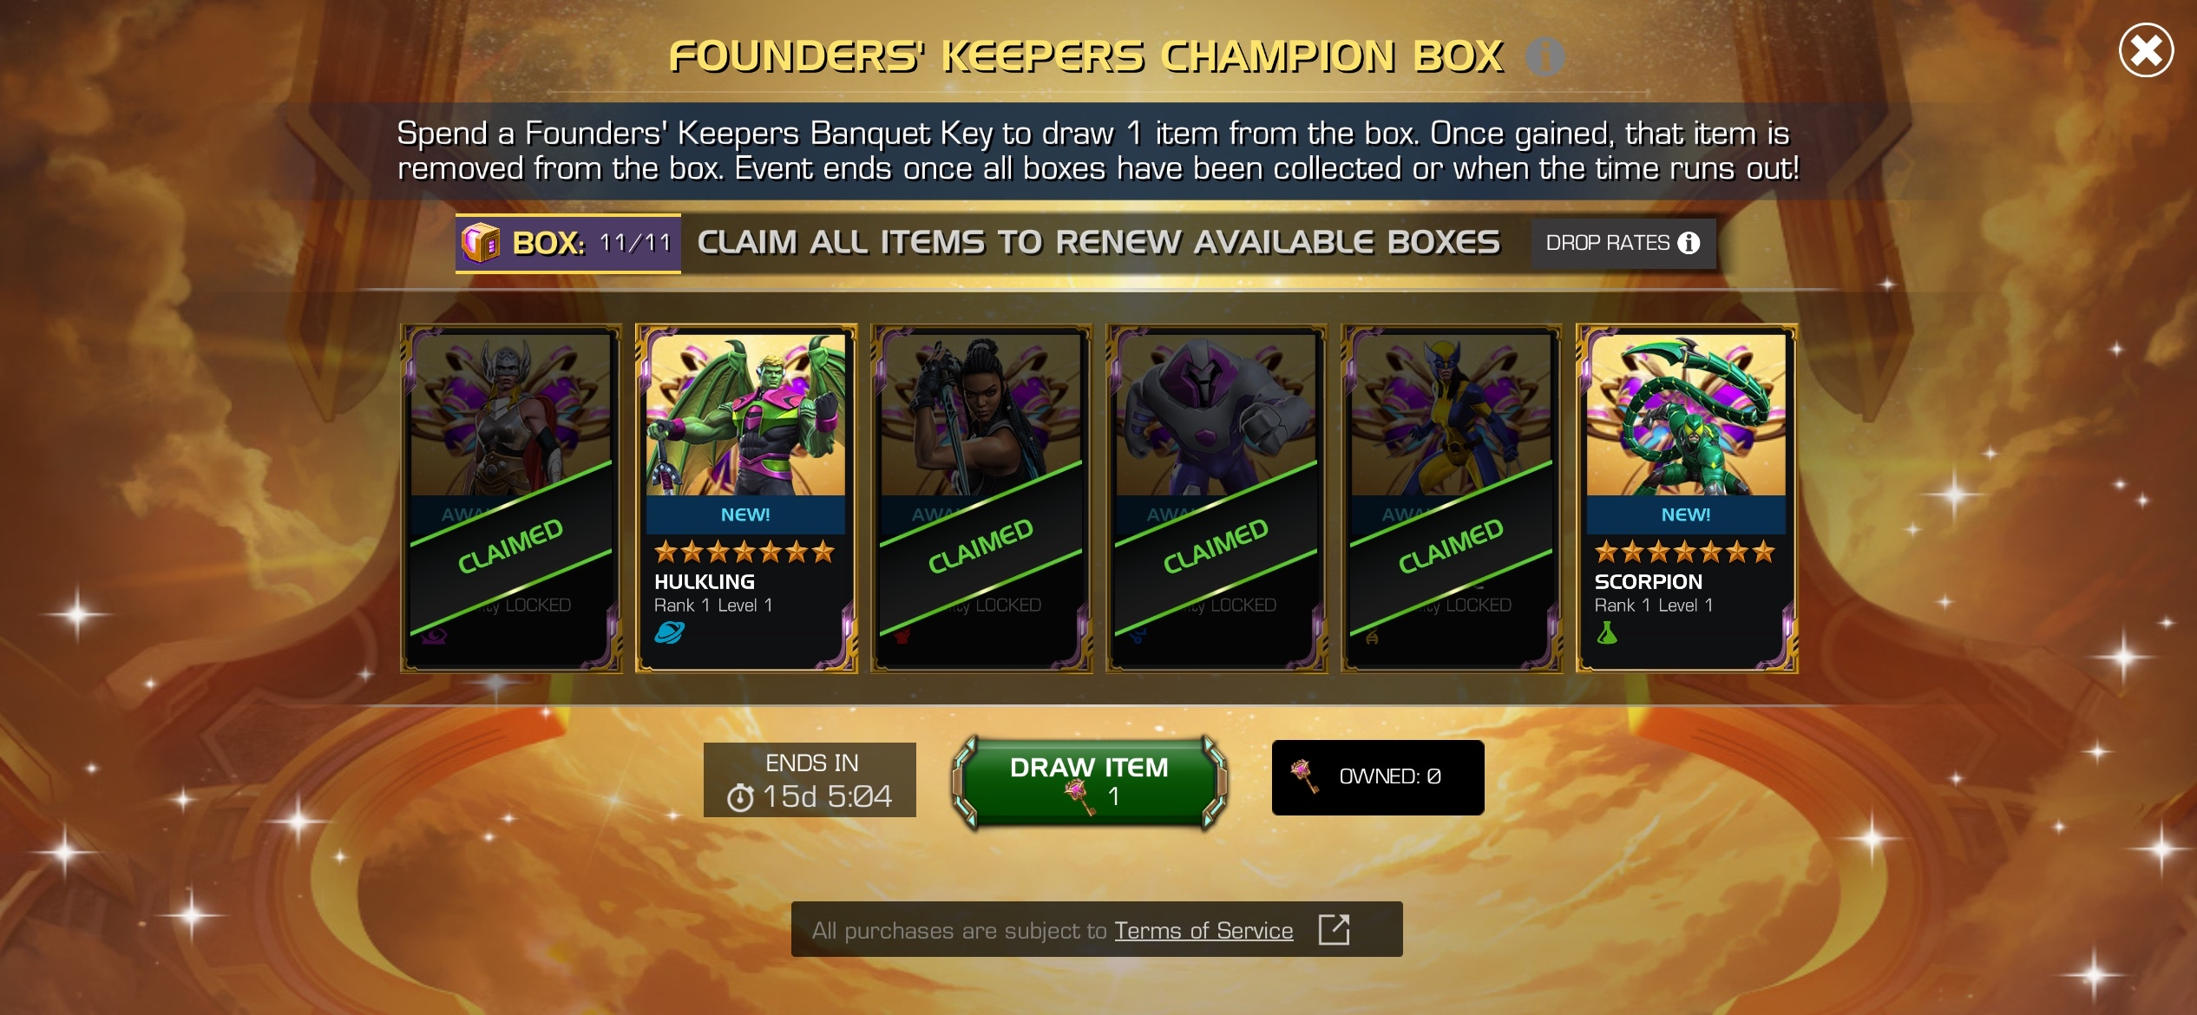The image size is (2197, 1015).
Task: Select the Hulkling champion card
Action: (746, 499)
